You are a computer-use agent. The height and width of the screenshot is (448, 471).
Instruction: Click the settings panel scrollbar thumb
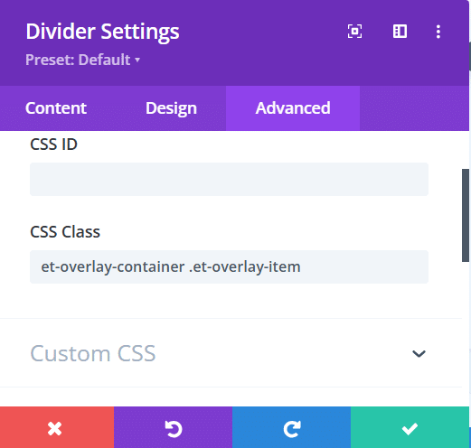466,215
